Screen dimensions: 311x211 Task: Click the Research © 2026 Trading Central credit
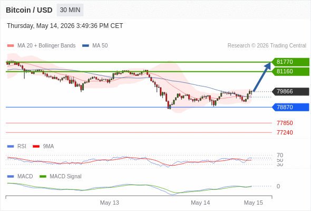click(267, 46)
